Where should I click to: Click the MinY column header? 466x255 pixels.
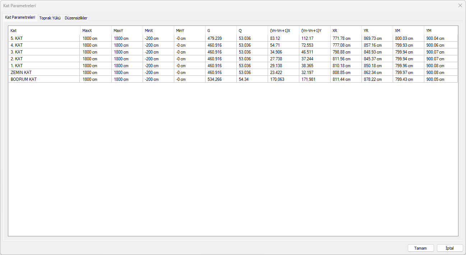pyautogui.click(x=189, y=31)
